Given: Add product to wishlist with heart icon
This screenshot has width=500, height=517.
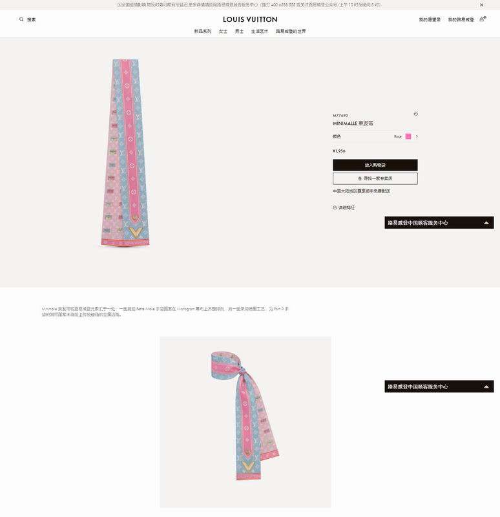Looking at the screenshot, I should coord(415,114).
